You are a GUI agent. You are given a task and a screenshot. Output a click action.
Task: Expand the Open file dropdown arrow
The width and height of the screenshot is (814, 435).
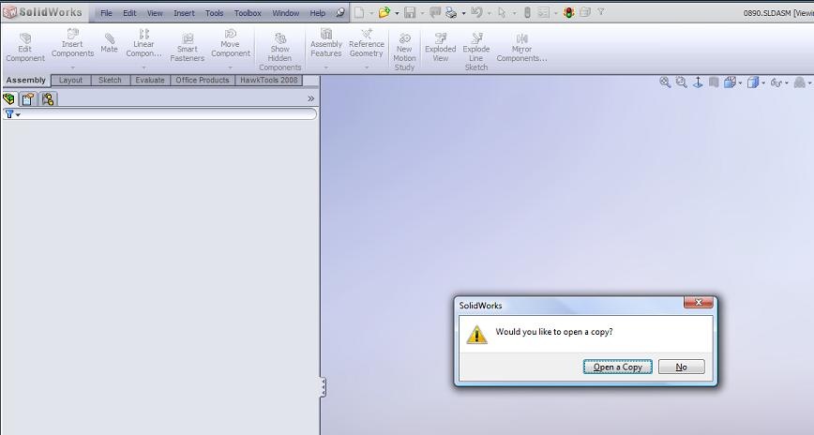[397, 13]
